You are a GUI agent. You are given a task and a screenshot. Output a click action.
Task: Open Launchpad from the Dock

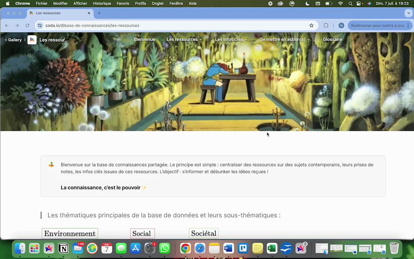[x=34, y=249]
